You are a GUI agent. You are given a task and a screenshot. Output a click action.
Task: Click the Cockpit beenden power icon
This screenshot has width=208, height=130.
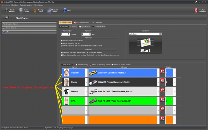click(x=196, y=10)
